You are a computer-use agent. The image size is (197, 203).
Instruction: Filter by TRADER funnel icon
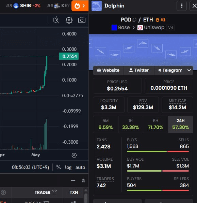54,192
